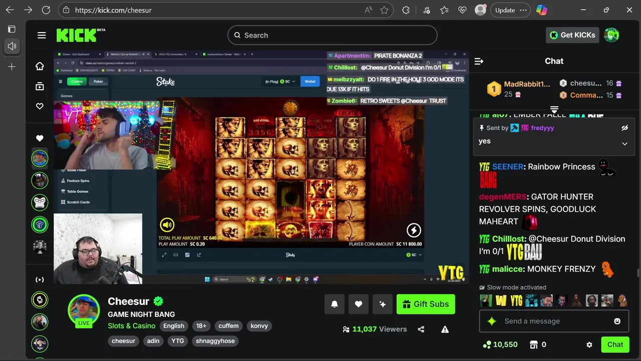Screen dimensions: 641x361
Task: Select the konvy tag
Action: (259, 326)
